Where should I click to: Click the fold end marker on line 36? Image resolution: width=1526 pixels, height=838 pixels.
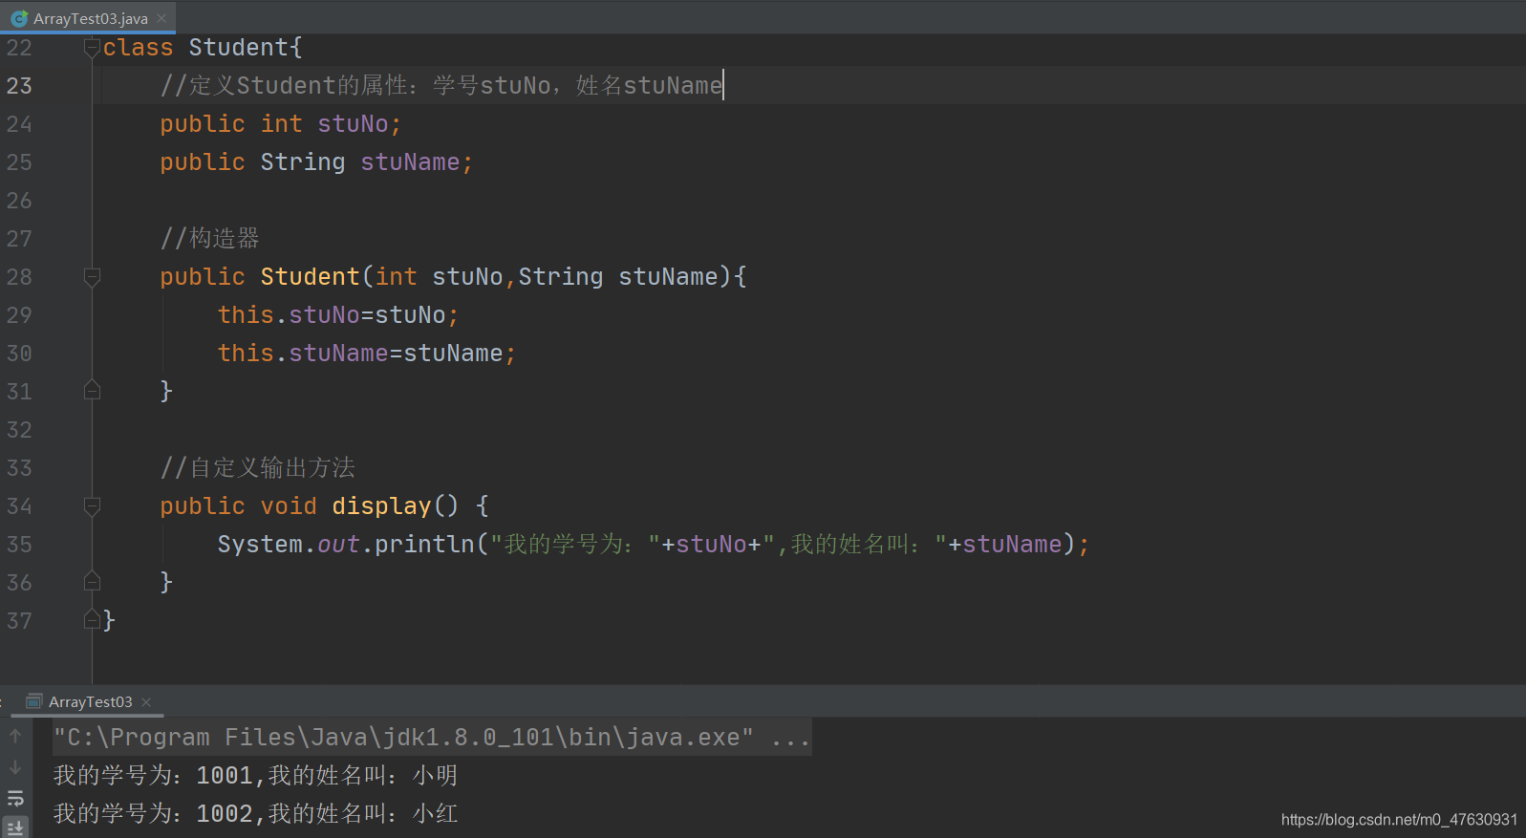[92, 582]
